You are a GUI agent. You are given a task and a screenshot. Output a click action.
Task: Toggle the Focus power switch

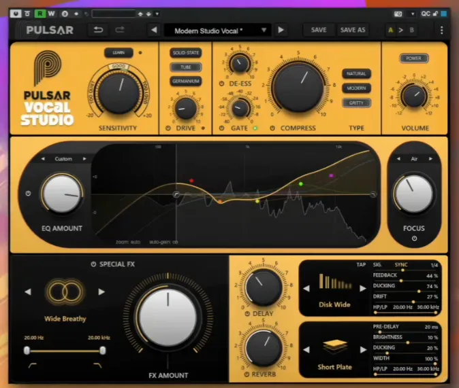coord(414,239)
